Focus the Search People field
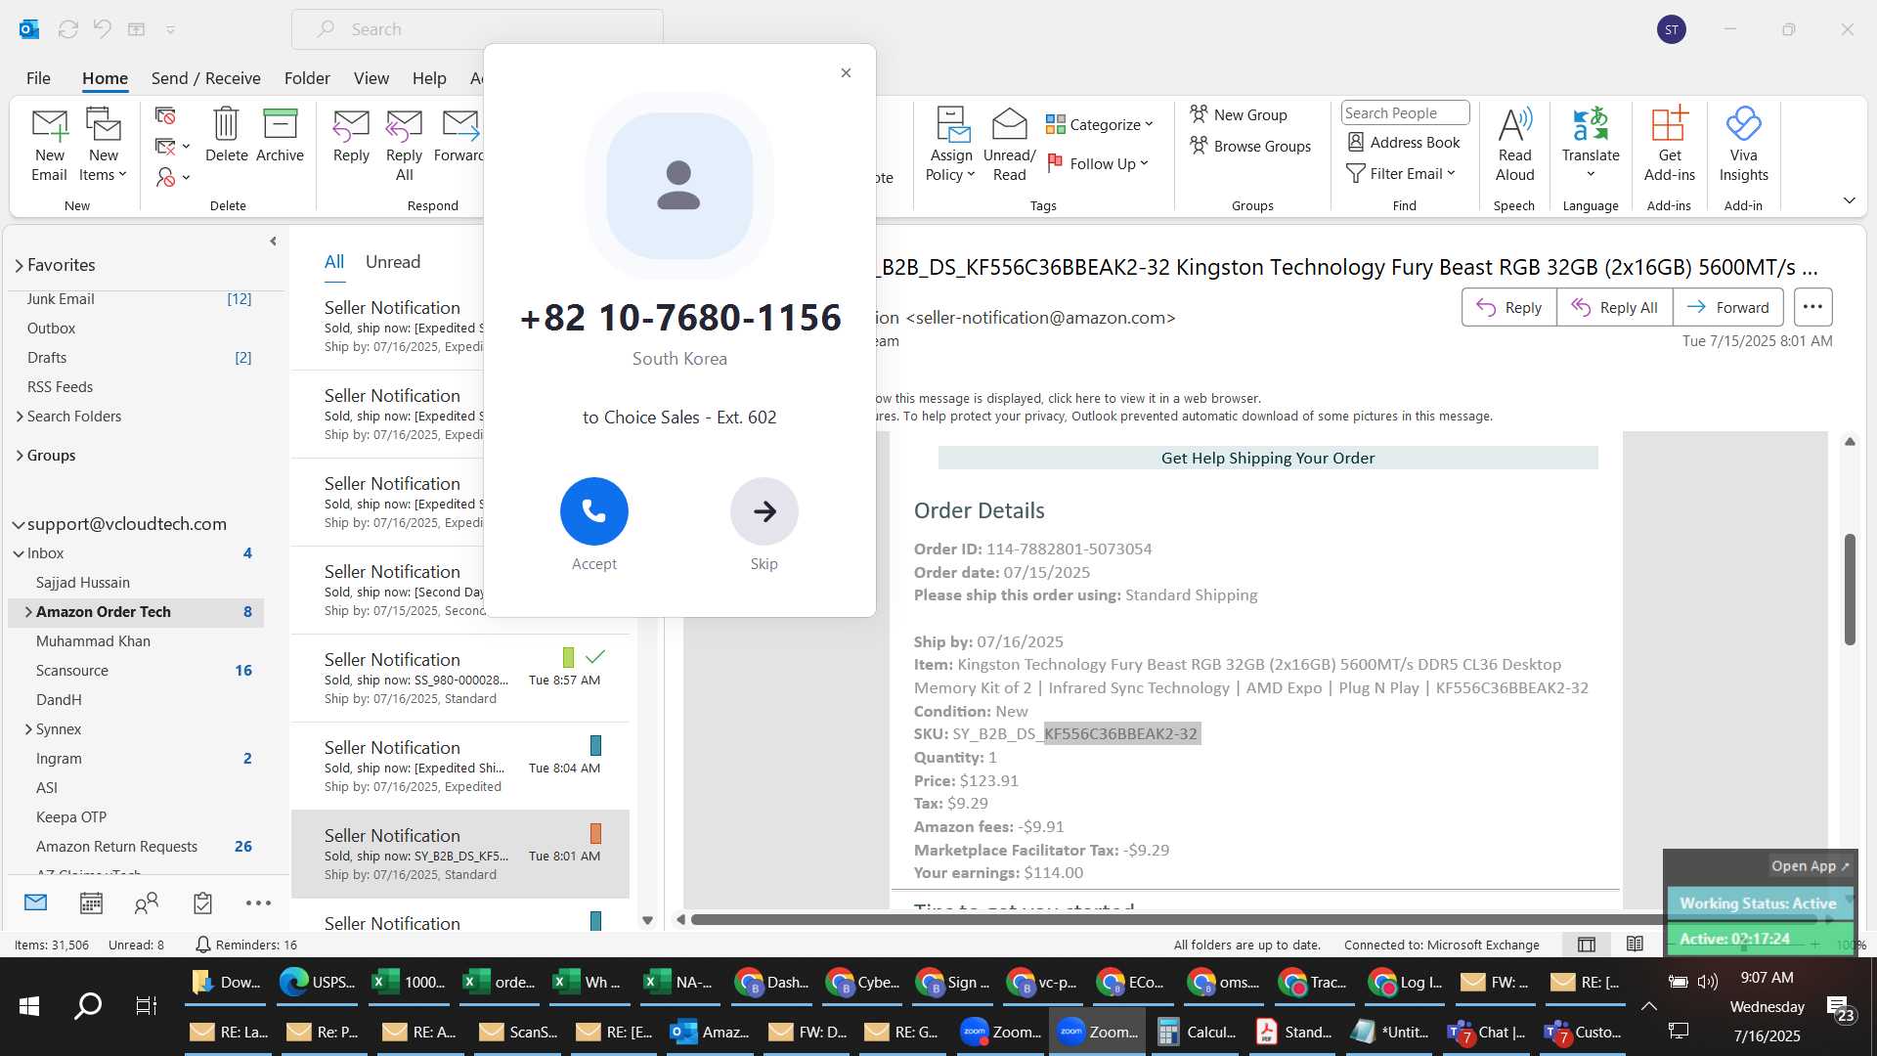This screenshot has width=1877, height=1056. [1405, 112]
